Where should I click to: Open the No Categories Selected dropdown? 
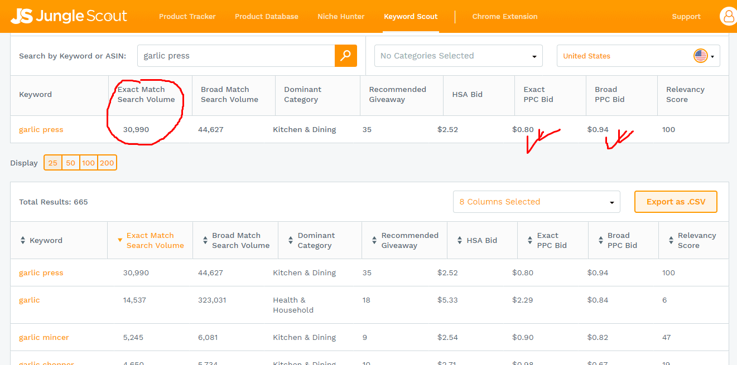458,56
